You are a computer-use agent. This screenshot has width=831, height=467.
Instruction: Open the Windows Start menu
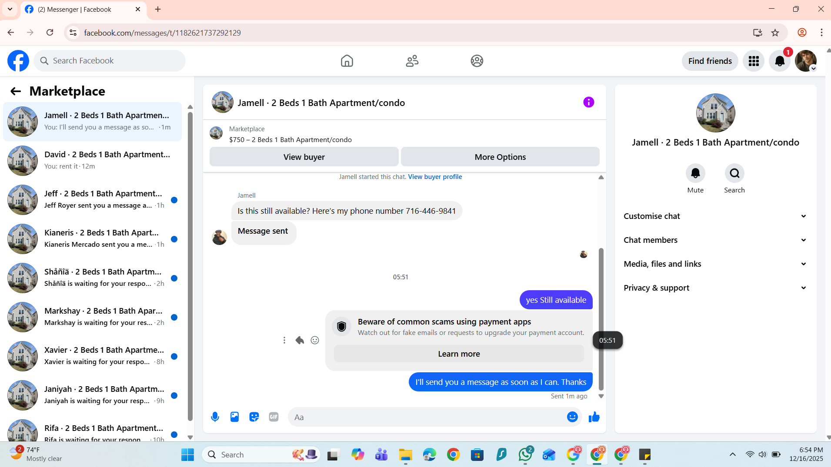tap(187, 454)
